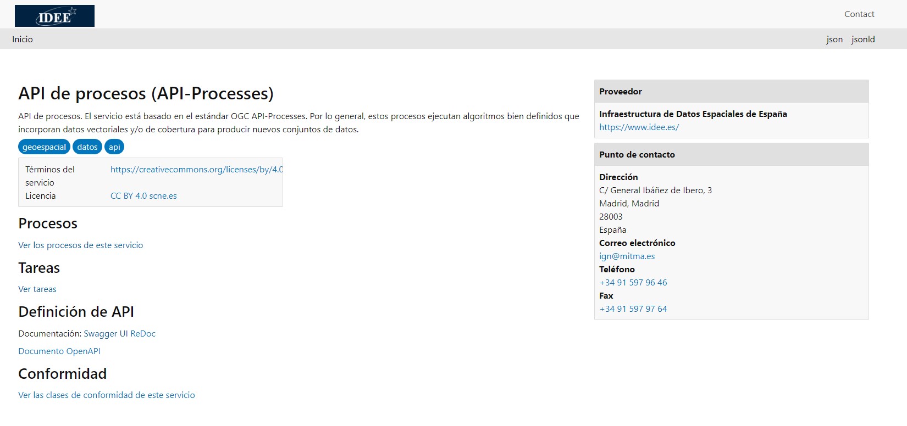Open the Contact link in header
Screen dimensions: 907x426
[859, 14]
